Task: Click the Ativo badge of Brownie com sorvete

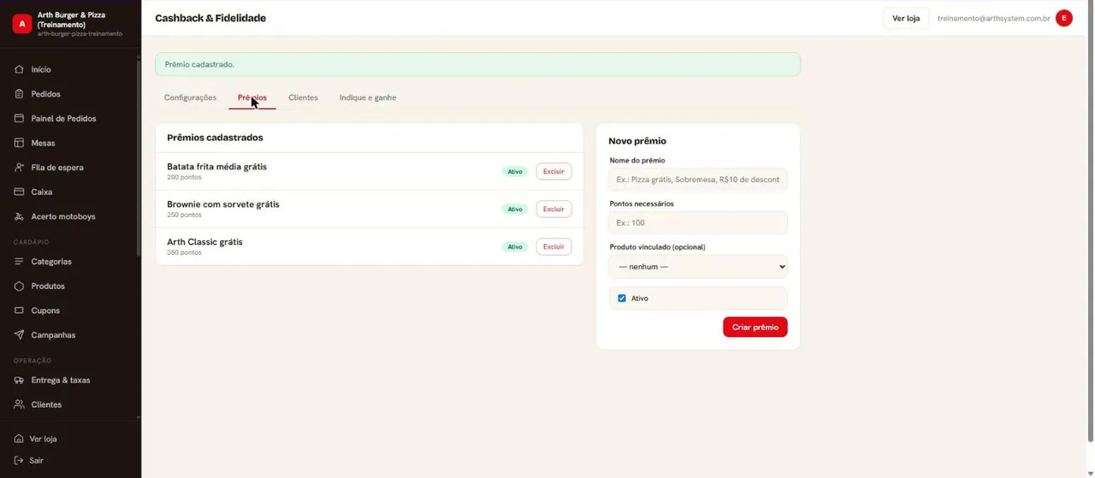Action: click(x=515, y=209)
